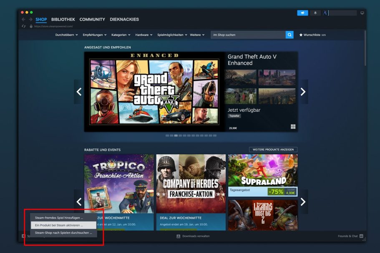Image resolution: width=380 pixels, height=253 pixels.
Task: Open the Company of Heroes Franchise-Aktion banner
Action: [191, 184]
